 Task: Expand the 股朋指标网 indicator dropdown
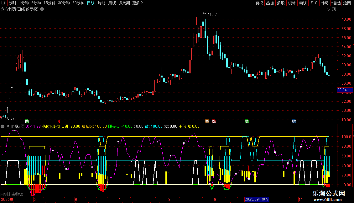click(3, 126)
